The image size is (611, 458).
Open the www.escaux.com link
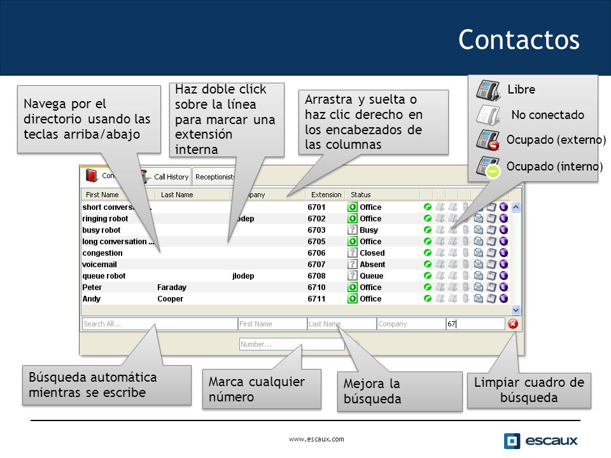click(316, 439)
